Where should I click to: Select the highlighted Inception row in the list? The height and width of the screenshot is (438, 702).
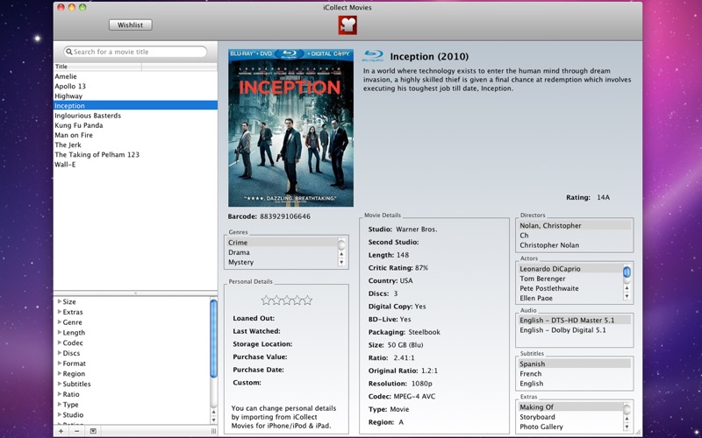[x=135, y=105]
